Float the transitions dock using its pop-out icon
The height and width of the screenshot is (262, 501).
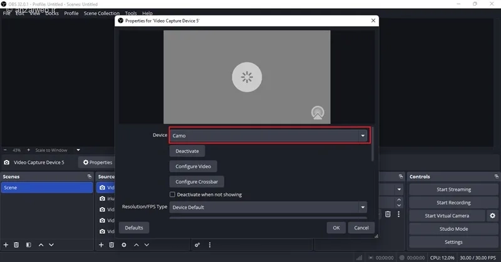401,176
